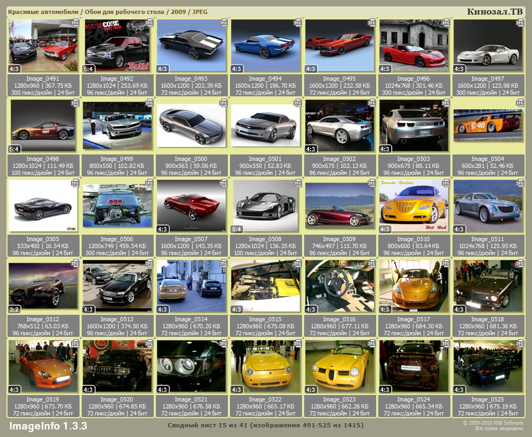Open the Кинозал.ТВ logo link
532x437 pixels.
tap(494, 11)
